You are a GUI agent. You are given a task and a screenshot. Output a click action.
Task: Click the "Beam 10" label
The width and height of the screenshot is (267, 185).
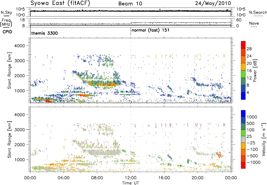coord(130,4)
